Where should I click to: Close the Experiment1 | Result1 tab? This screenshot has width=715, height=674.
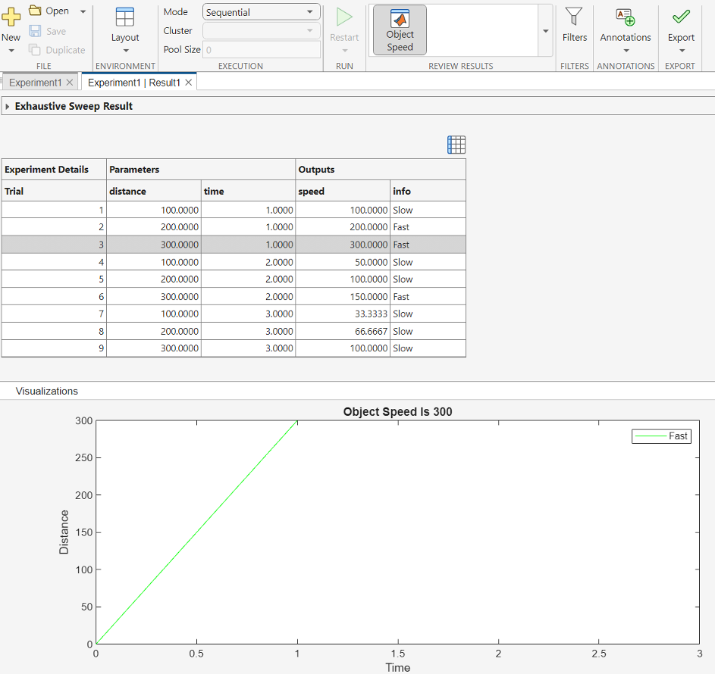(x=189, y=83)
